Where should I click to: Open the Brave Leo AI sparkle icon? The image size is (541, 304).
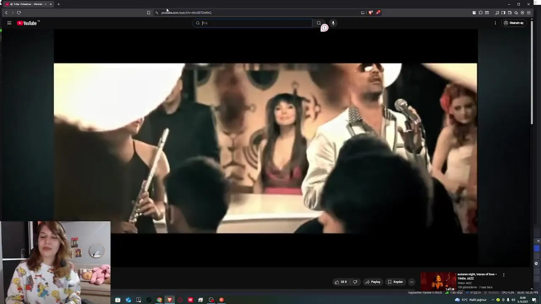click(x=516, y=13)
